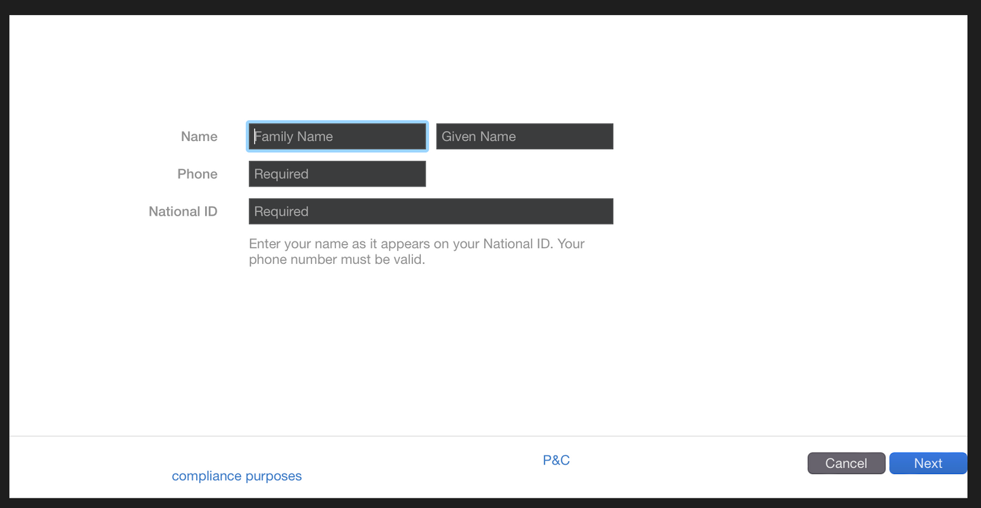This screenshot has width=981, height=508.
Task: Click the Family Name field
Action: [x=337, y=136]
